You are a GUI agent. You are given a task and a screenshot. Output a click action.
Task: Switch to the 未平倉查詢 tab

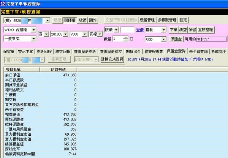click(198, 52)
